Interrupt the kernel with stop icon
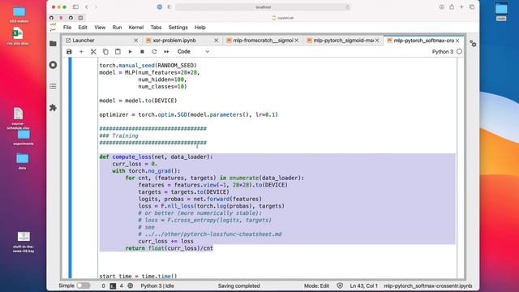This screenshot has height=292, width=519. click(x=142, y=52)
